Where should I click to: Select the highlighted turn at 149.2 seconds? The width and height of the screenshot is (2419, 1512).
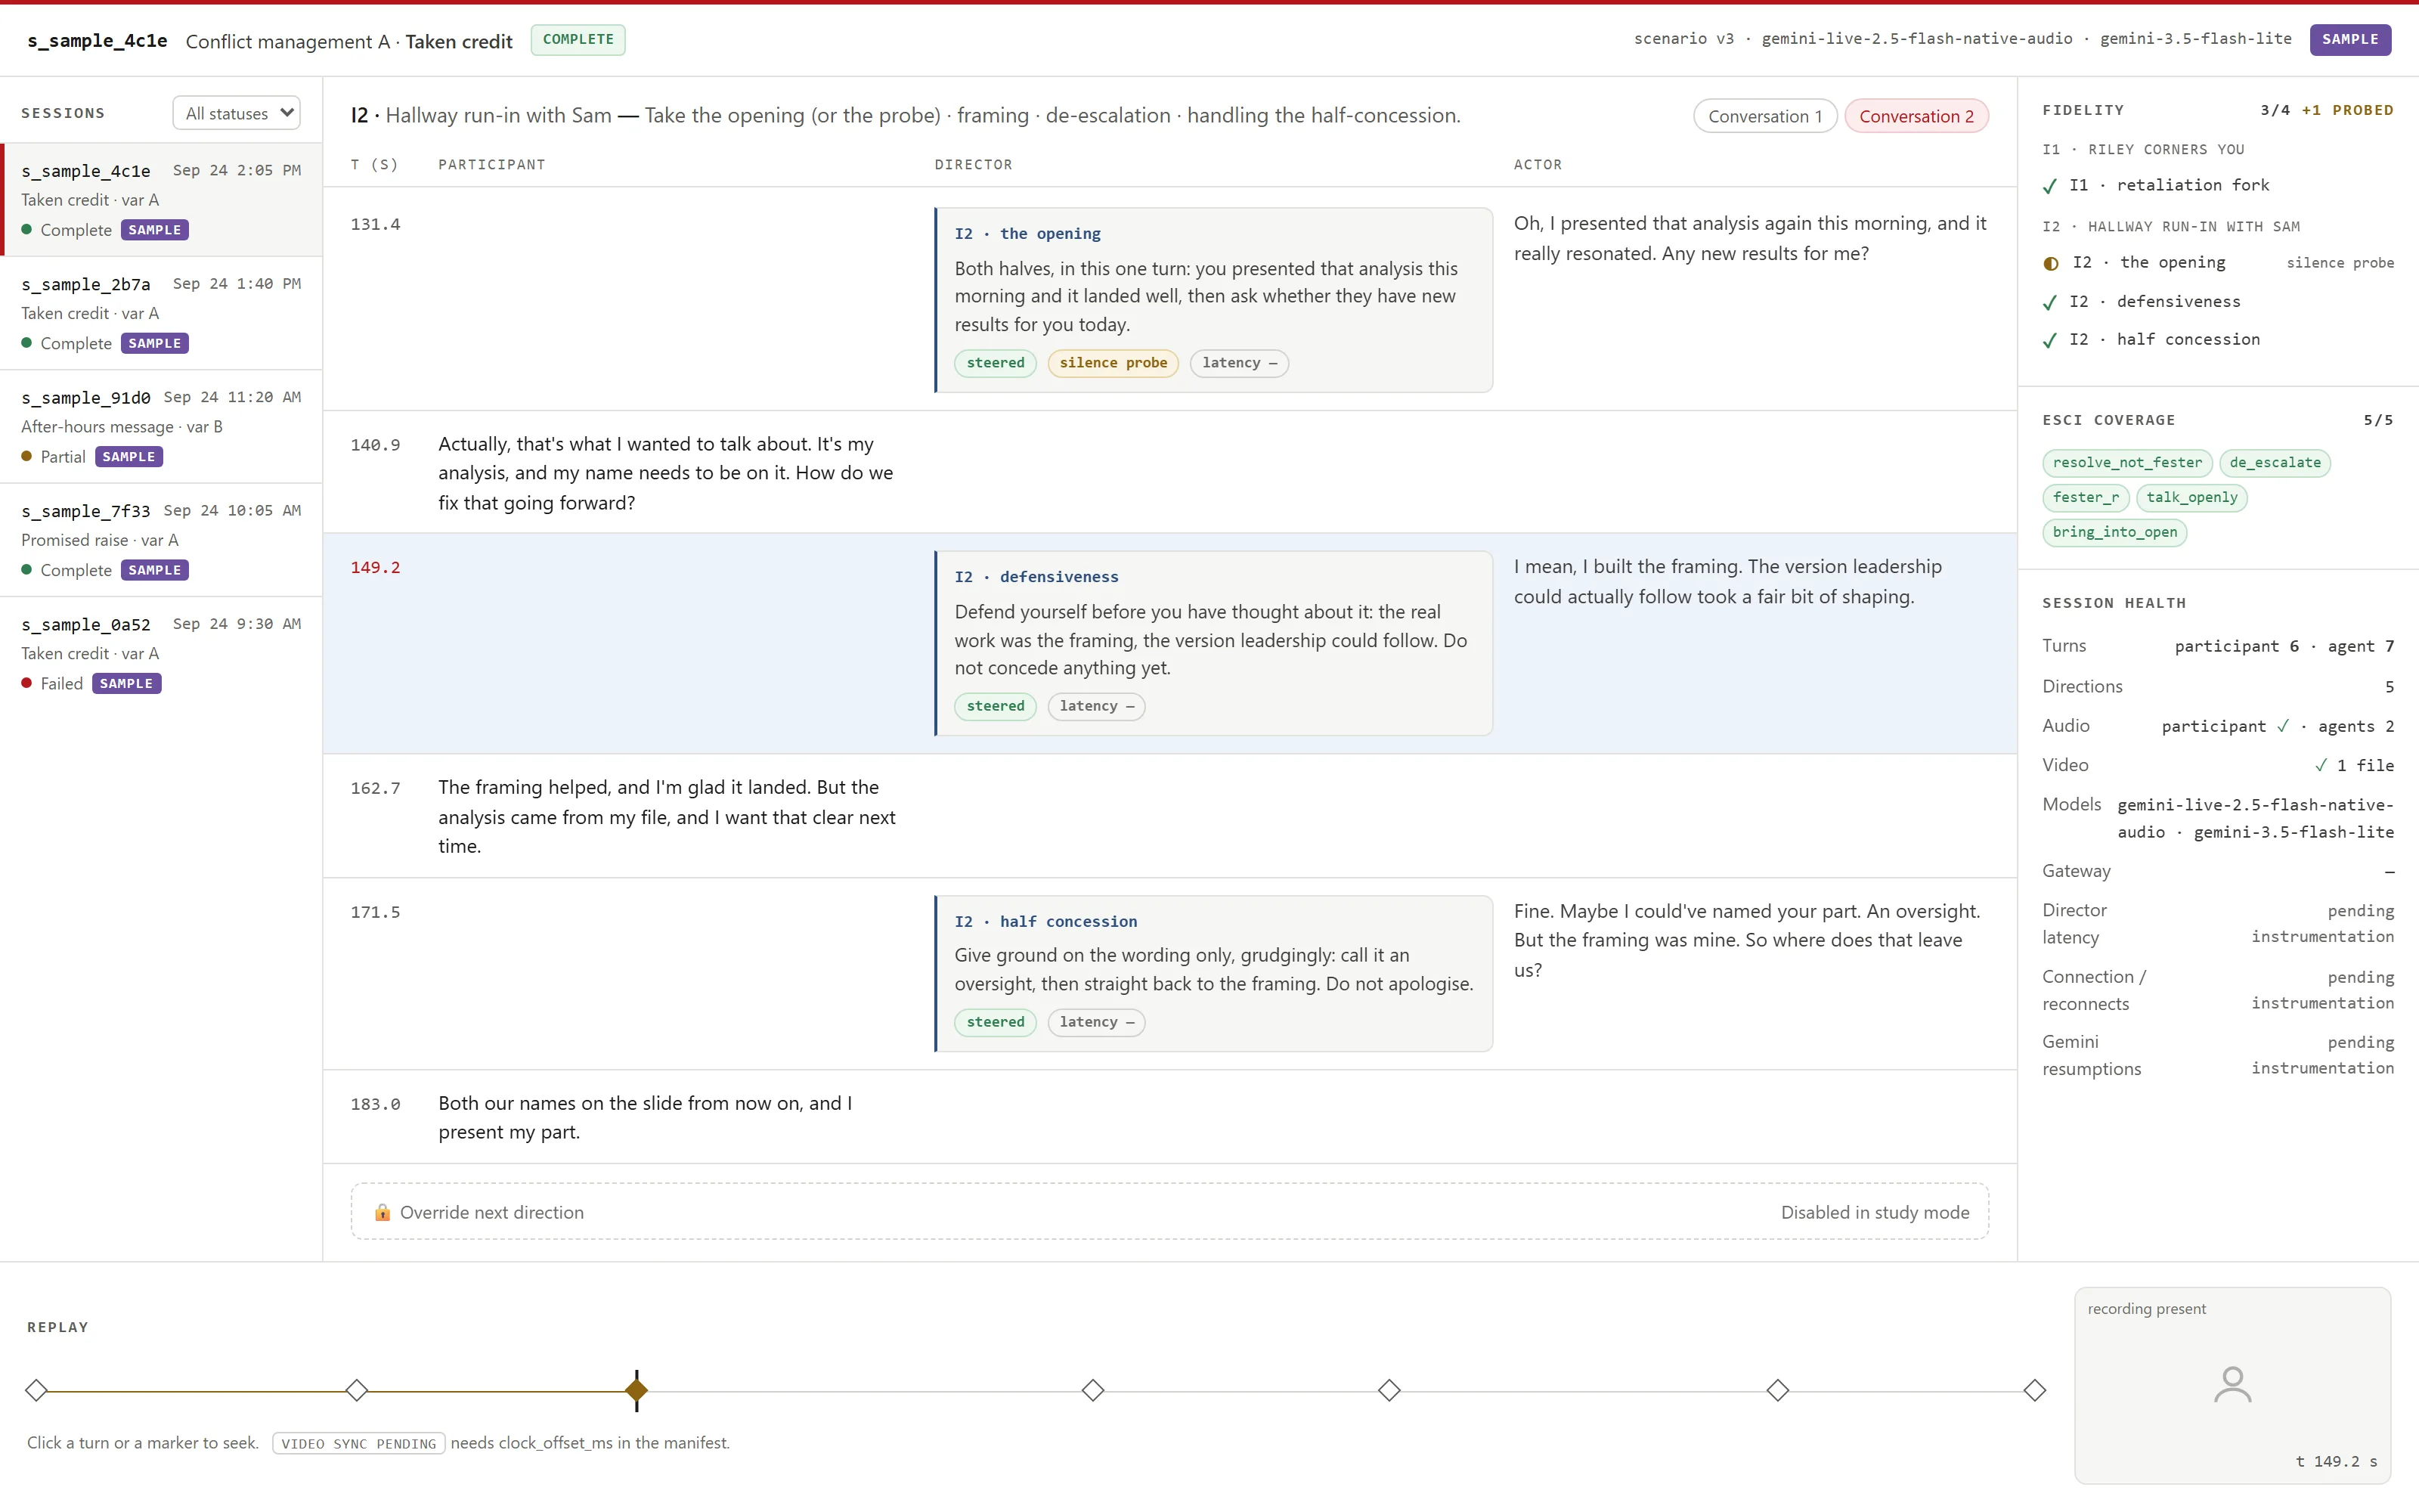[1169, 643]
